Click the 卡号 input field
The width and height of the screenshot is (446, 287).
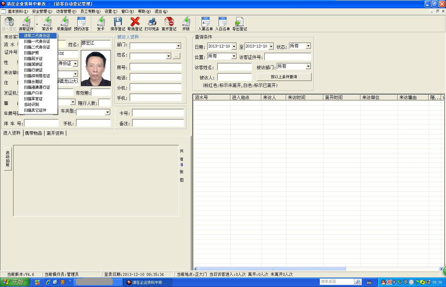tap(158, 113)
